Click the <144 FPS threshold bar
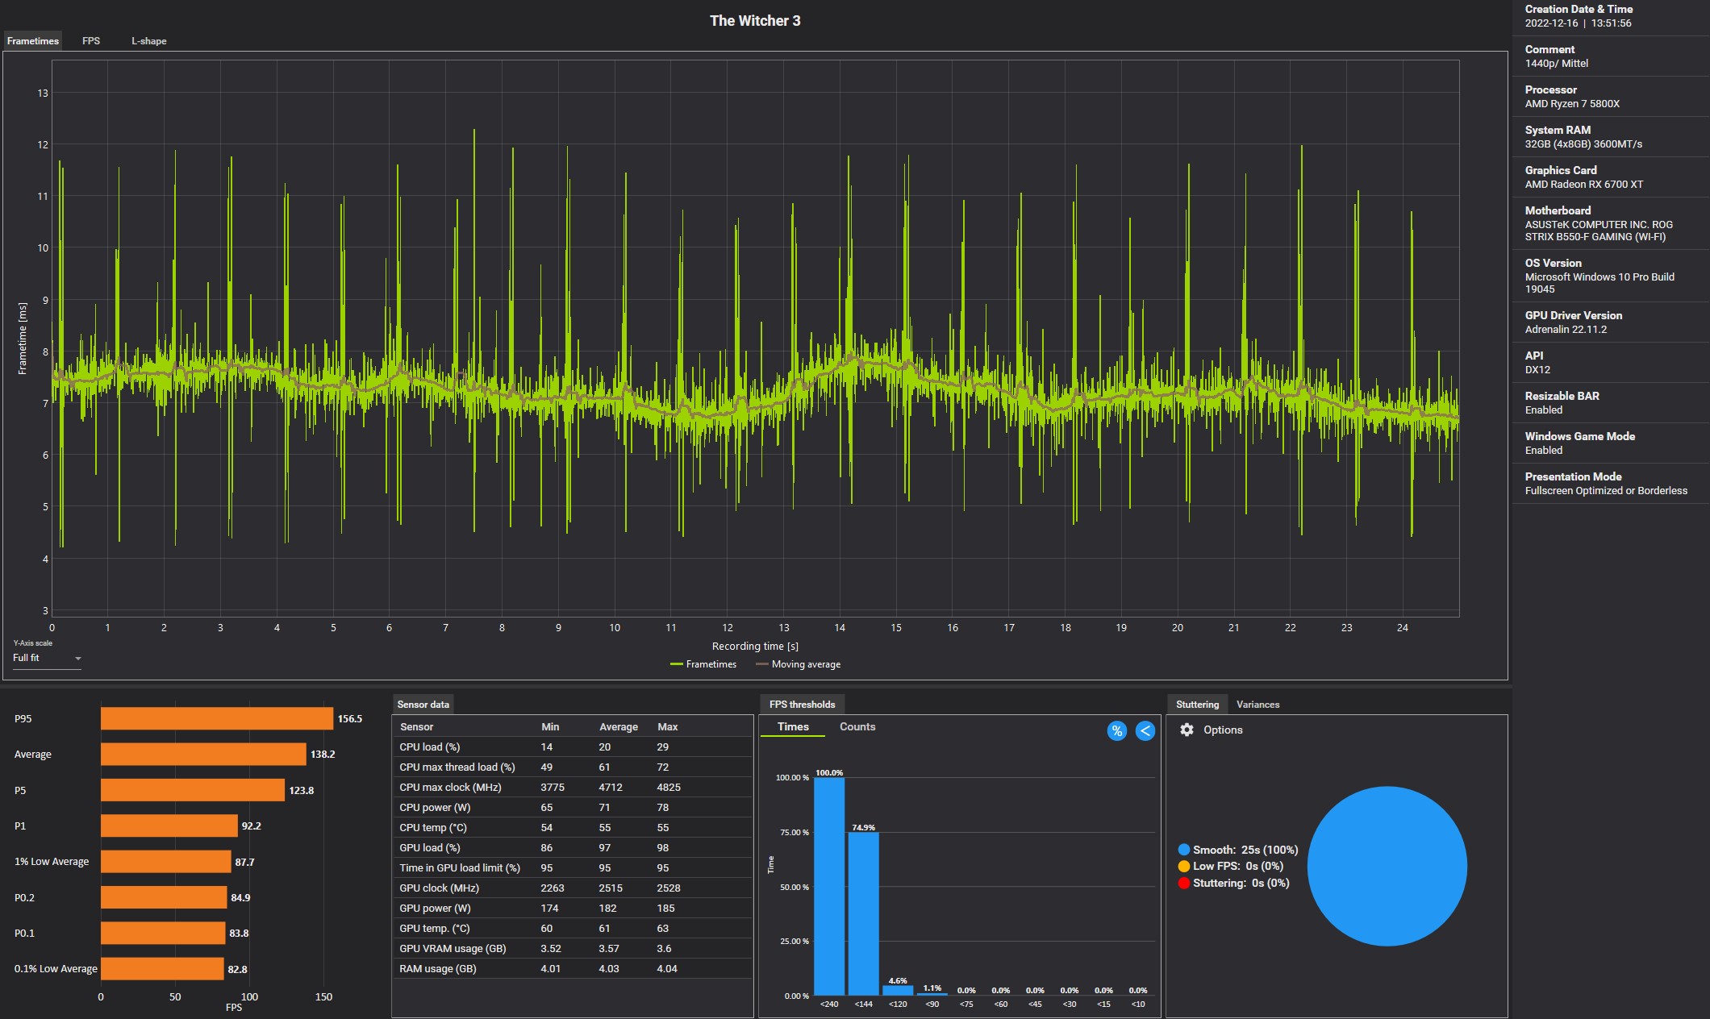The height and width of the screenshot is (1019, 1710). tap(863, 913)
